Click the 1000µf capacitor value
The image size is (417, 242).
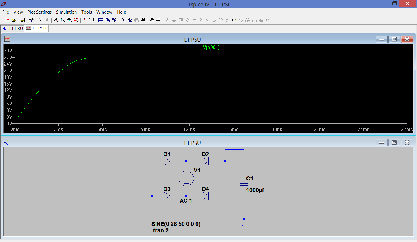tap(255, 190)
